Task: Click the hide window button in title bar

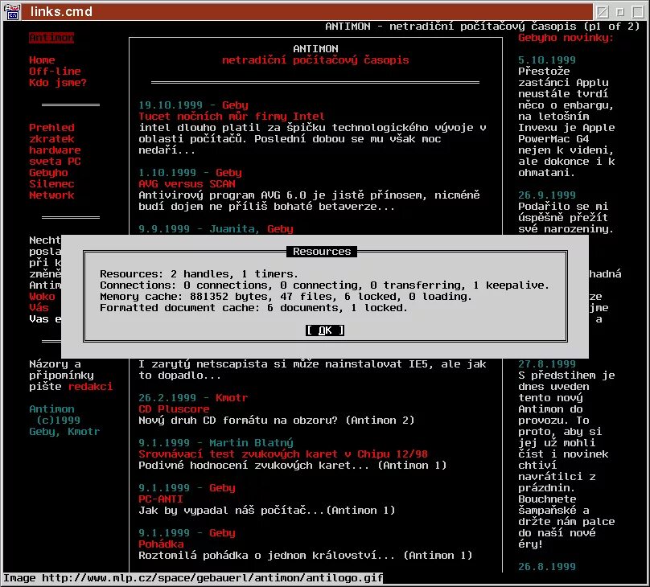Action: 603,11
